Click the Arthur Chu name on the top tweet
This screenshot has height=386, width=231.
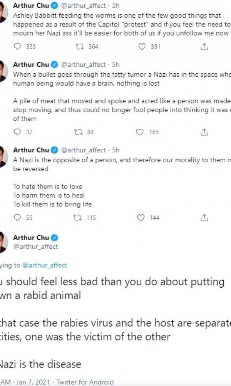[31, 5]
